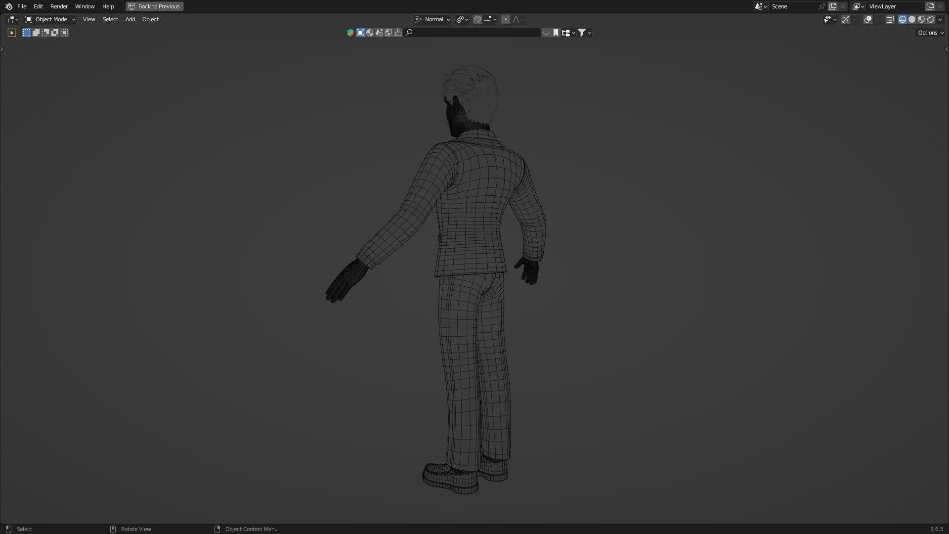The image size is (949, 534).
Task: Toggle snapping magnet
Action: point(477,19)
